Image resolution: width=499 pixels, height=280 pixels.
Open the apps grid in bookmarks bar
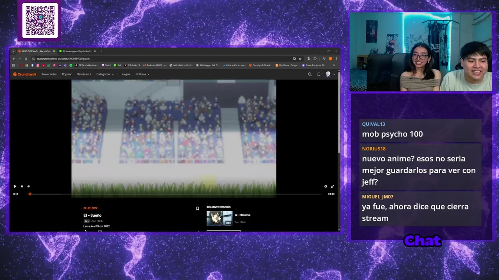(13, 65)
